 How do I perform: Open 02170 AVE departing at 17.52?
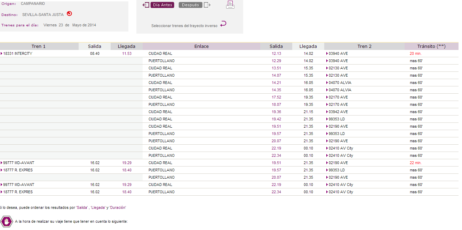pos(338,97)
